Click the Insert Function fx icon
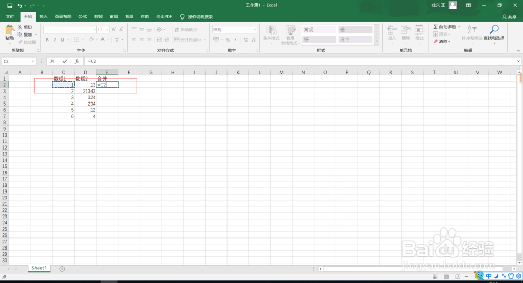The image size is (523, 283). [77, 61]
